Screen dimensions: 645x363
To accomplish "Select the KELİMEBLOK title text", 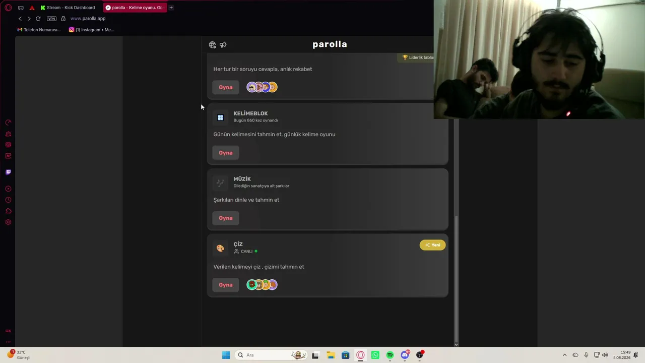I will (x=250, y=113).
